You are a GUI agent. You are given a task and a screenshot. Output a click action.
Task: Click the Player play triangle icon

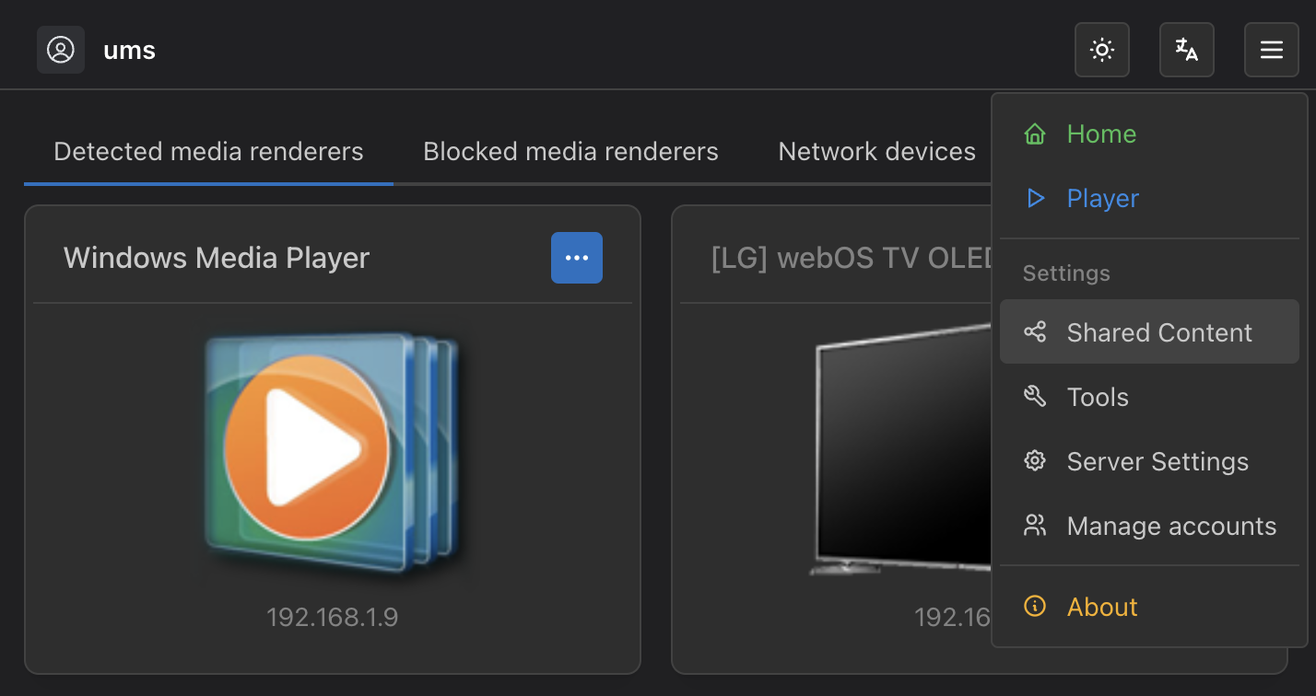[x=1034, y=198]
